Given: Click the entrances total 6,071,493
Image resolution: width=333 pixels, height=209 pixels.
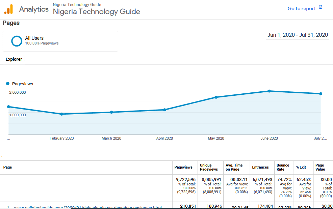Looking at the screenshot, I should click(262, 180).
